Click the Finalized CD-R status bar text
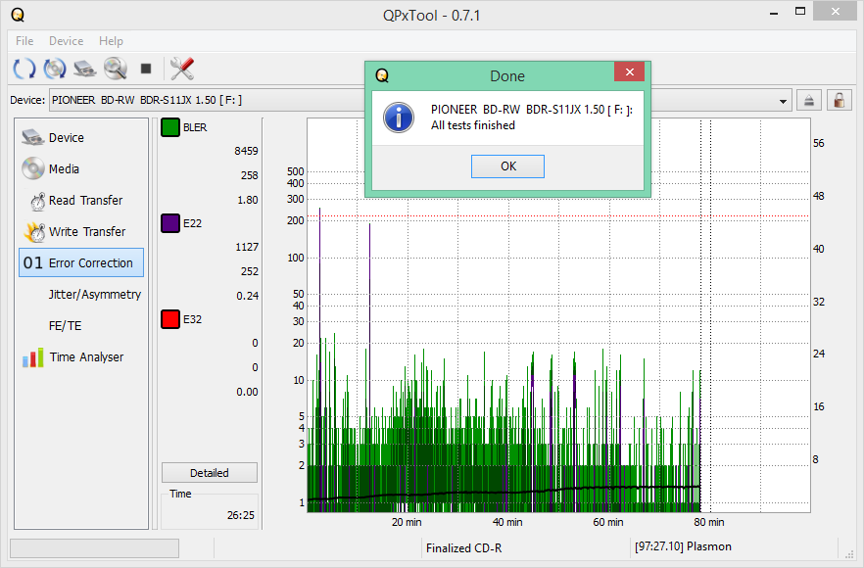 point(464,548)
